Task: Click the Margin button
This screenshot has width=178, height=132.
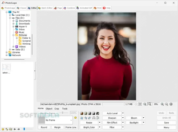Action: (57, 127)
